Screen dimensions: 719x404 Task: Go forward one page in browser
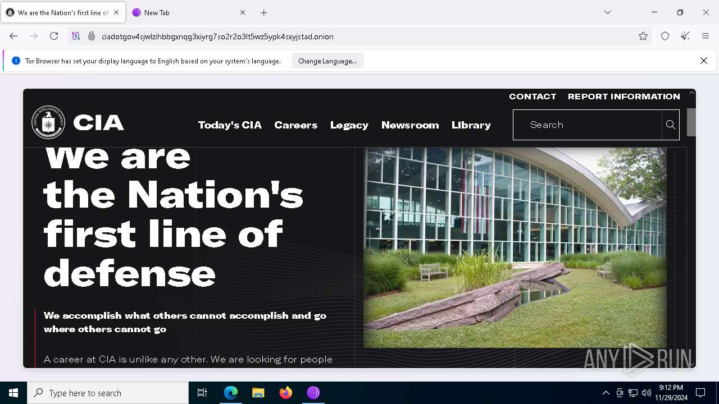(34, 36)
